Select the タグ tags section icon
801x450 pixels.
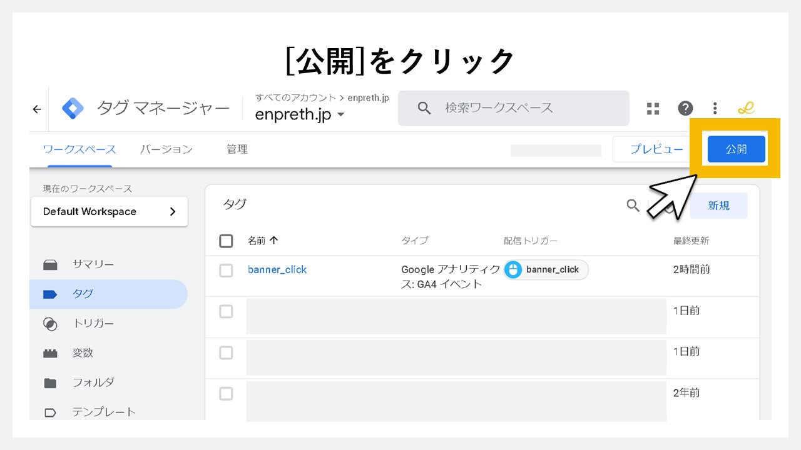50,294
